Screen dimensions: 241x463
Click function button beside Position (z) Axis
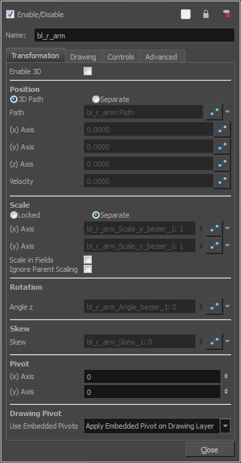pyautogui.click(x=222, y=163)
